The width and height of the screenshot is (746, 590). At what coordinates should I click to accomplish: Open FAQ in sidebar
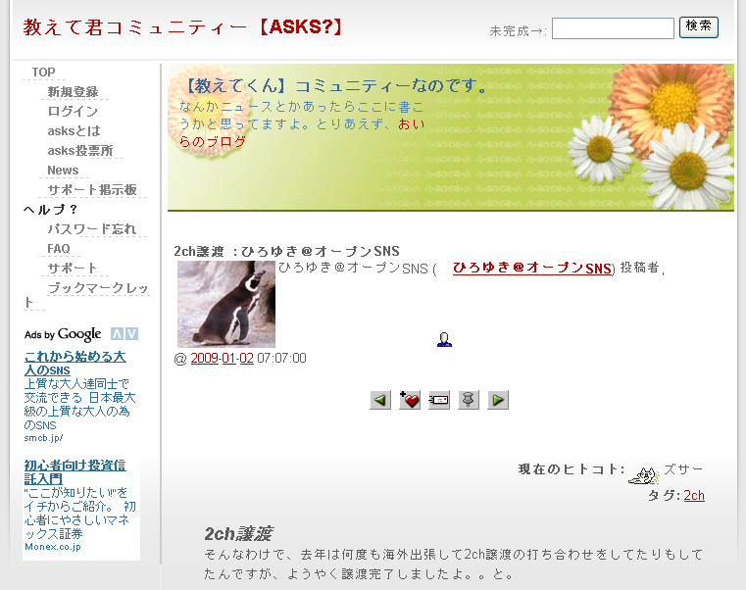59,248
